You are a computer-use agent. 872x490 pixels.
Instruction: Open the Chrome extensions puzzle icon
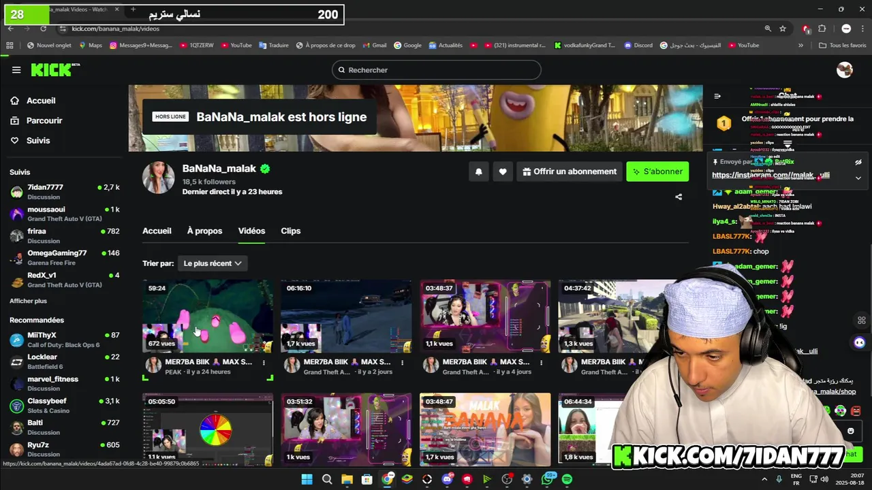tap(822, 29)
